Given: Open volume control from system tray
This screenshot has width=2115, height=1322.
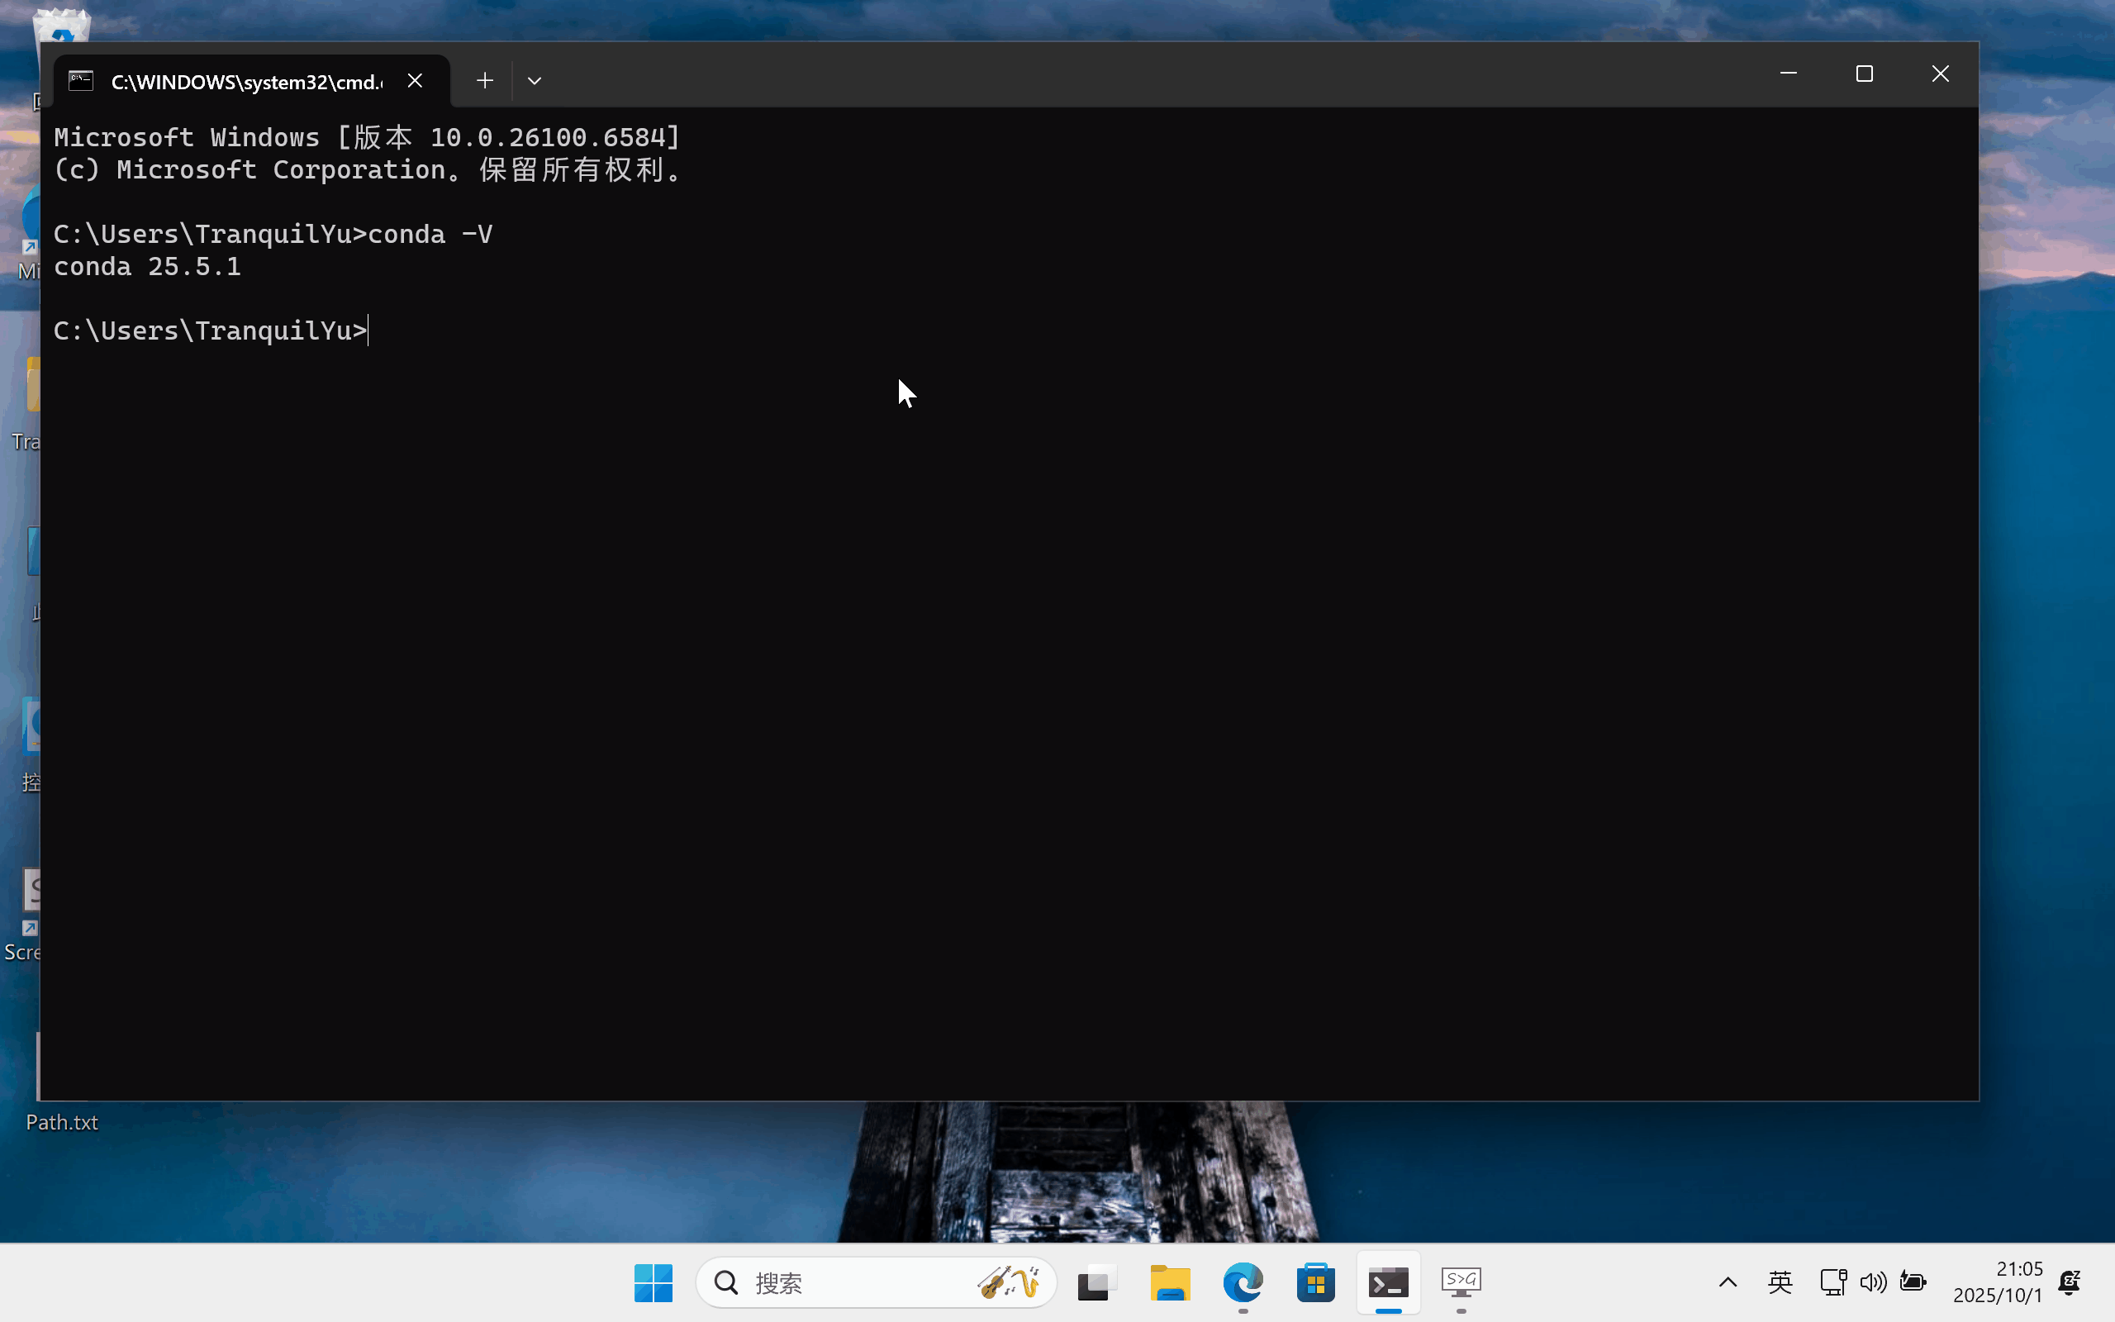Looking at the screenshot, I should (x=1872, y=1282).
